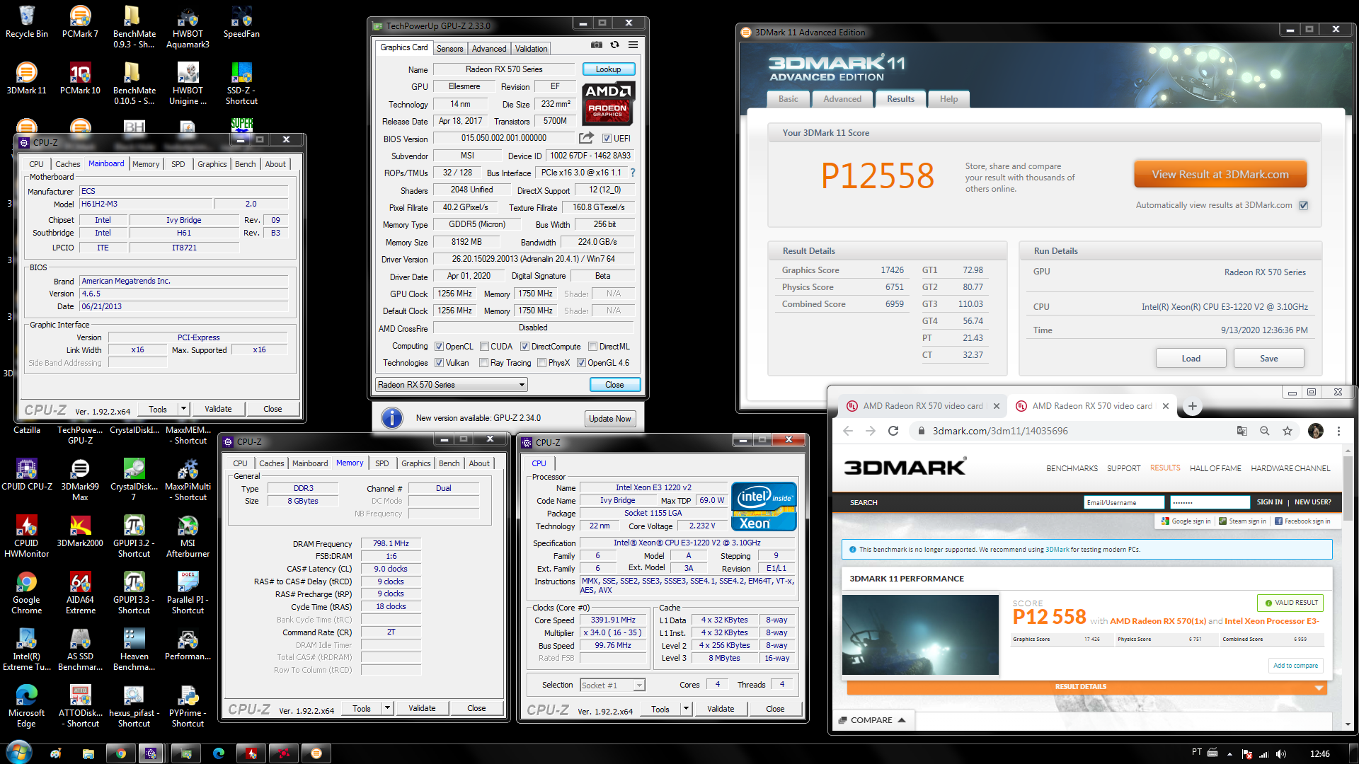Image resolution: width=1359 pixels, height=764 pixels.
Task: Click BIOS version share/export icon
Action: 586,138
